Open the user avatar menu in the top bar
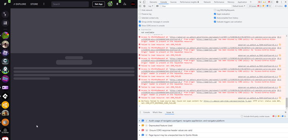Viewport: 288px width, 140px height. point(133,4)
